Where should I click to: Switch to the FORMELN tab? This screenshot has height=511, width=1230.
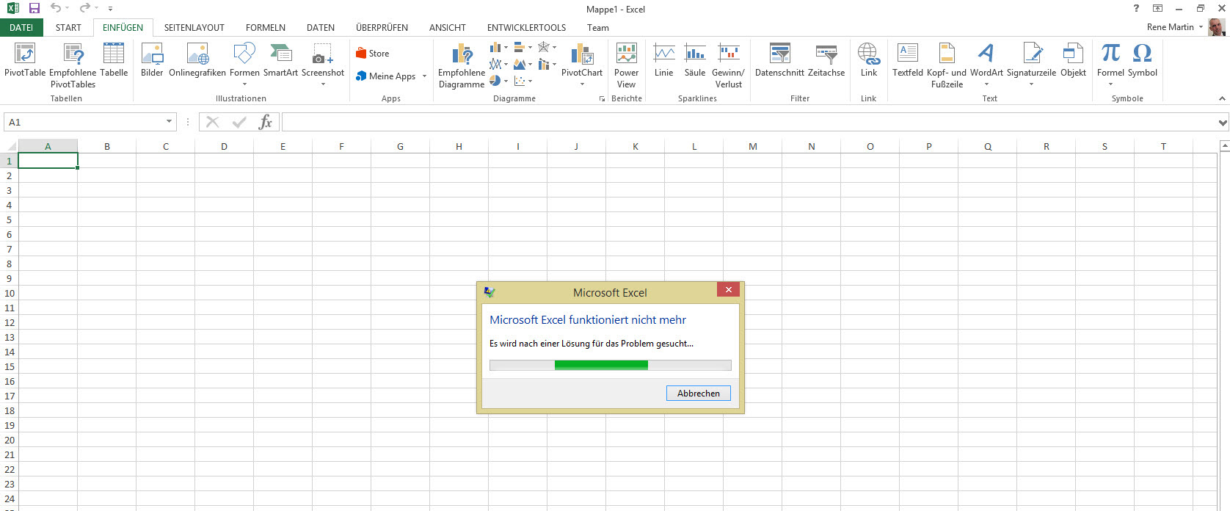coord(266,28)
